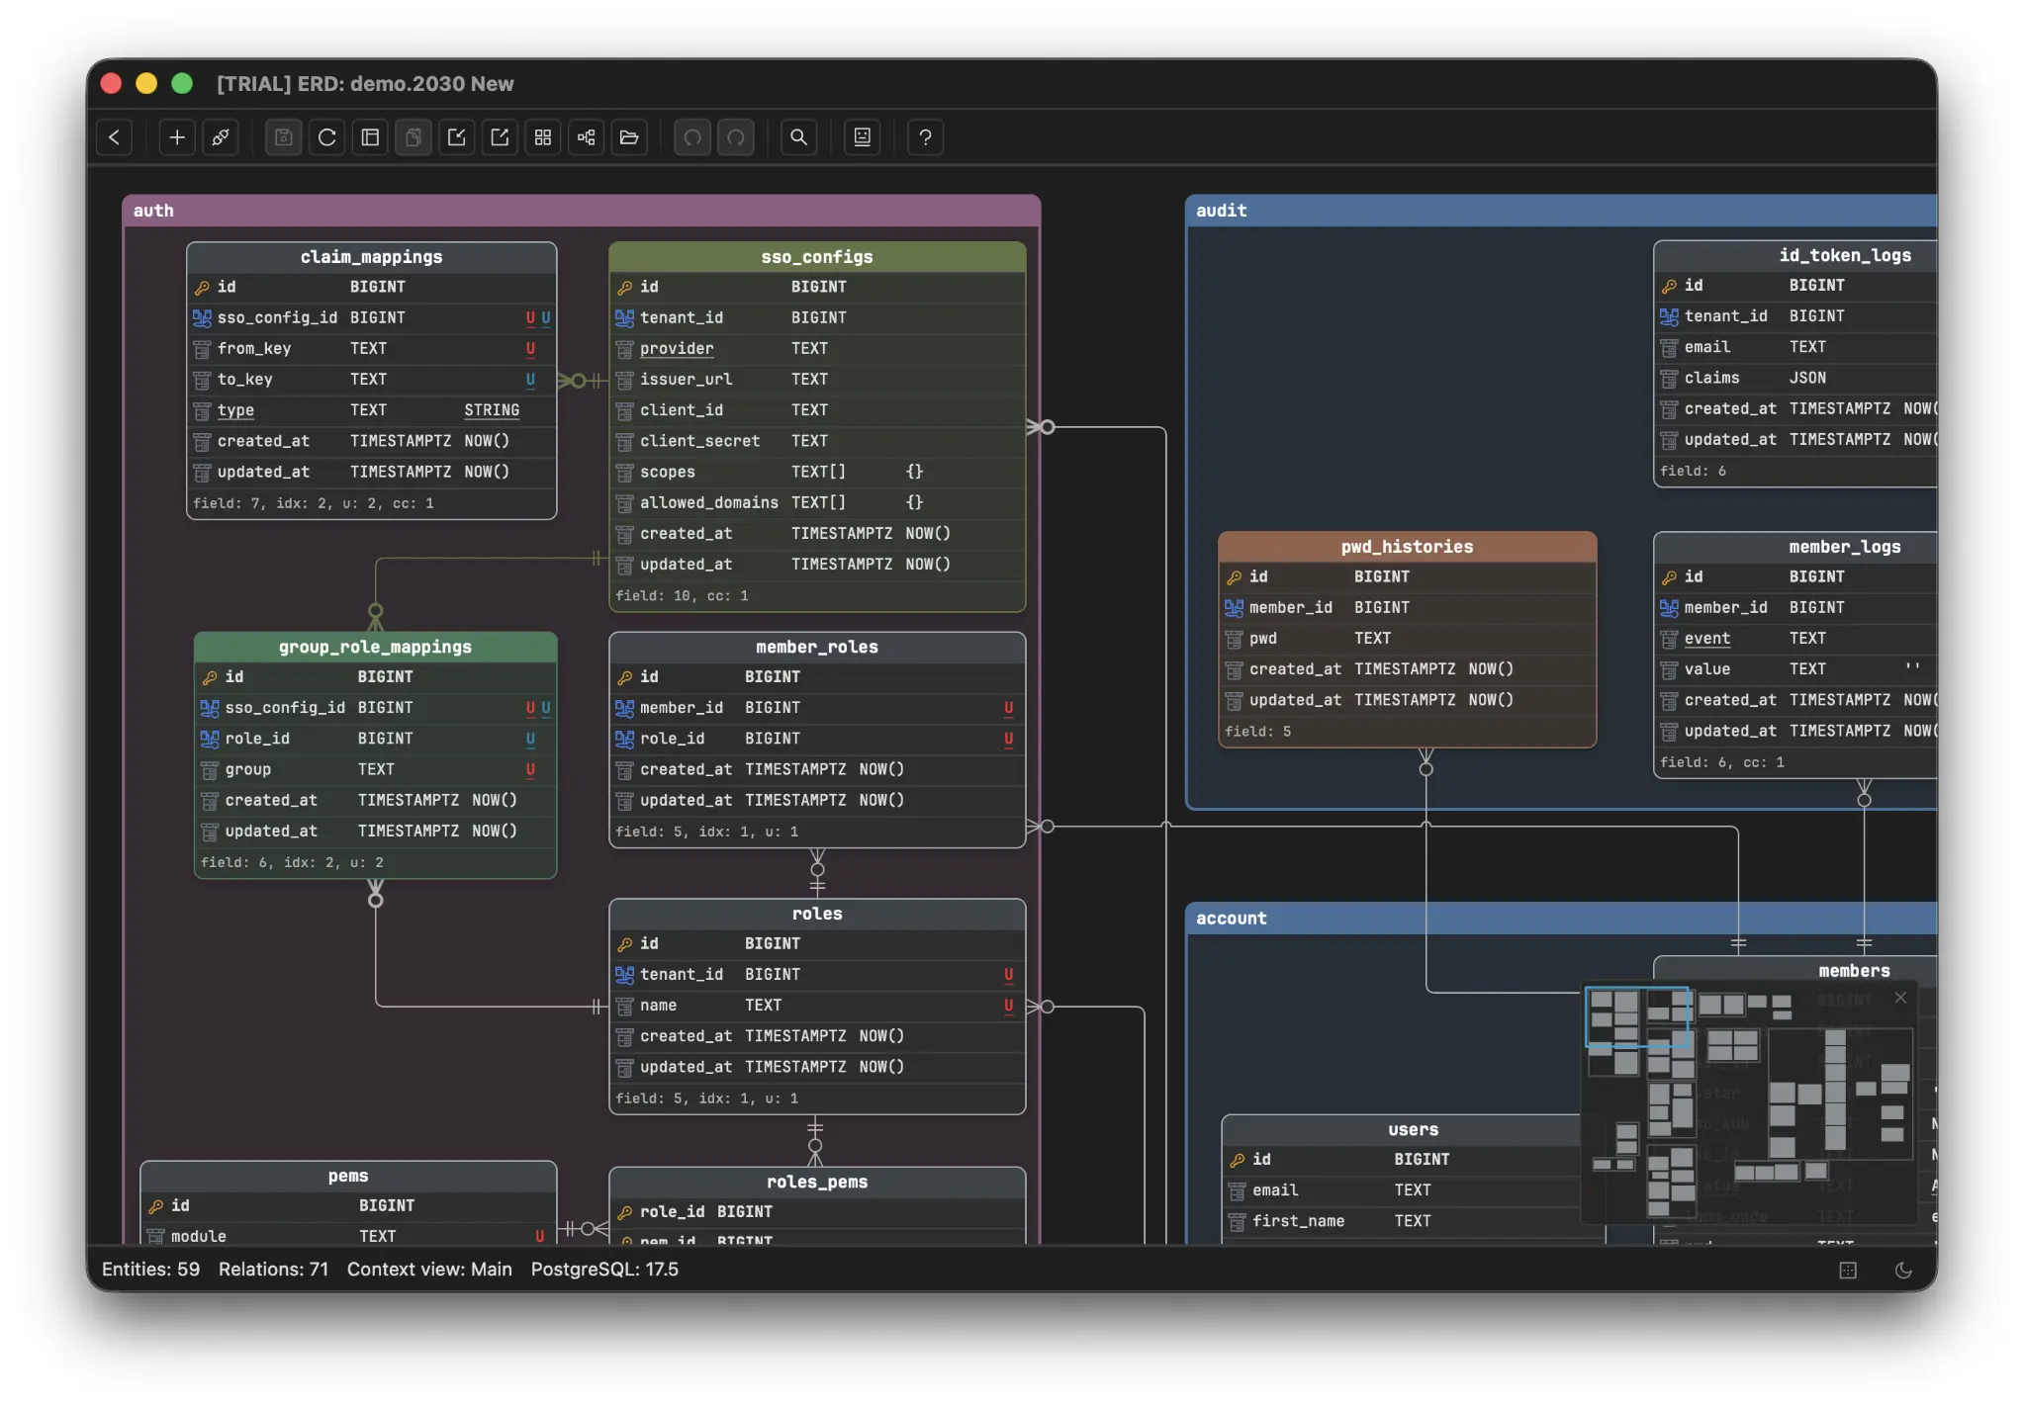Click primary key icon of pwd_histories id

pyautogui.click(x=1235, y=577)
